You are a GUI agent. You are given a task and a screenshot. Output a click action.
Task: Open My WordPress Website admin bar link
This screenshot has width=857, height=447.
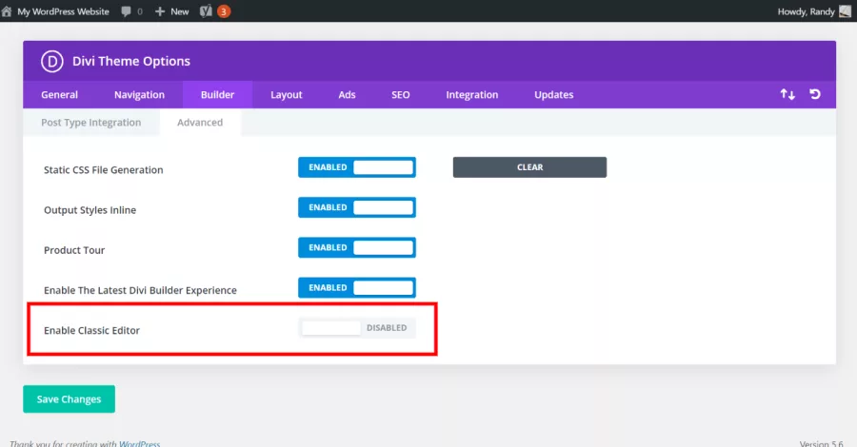click(x=64, y=11)
